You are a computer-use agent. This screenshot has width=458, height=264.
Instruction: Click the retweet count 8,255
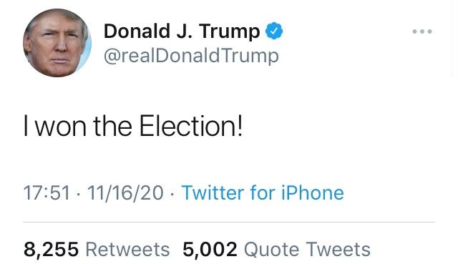[x=51, y=250]
